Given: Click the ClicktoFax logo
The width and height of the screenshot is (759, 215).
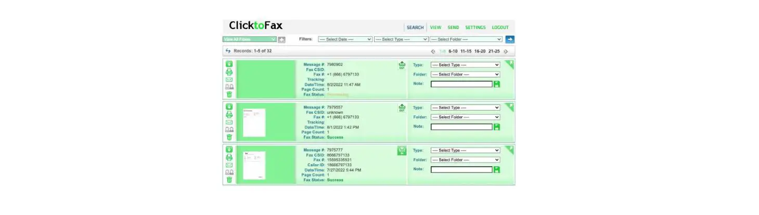Looking at the screenshot, I should click(x=256, y=25).
